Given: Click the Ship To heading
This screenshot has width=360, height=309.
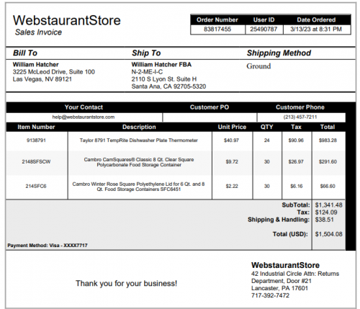Looking at the screenshot, I should pos(146,53).
